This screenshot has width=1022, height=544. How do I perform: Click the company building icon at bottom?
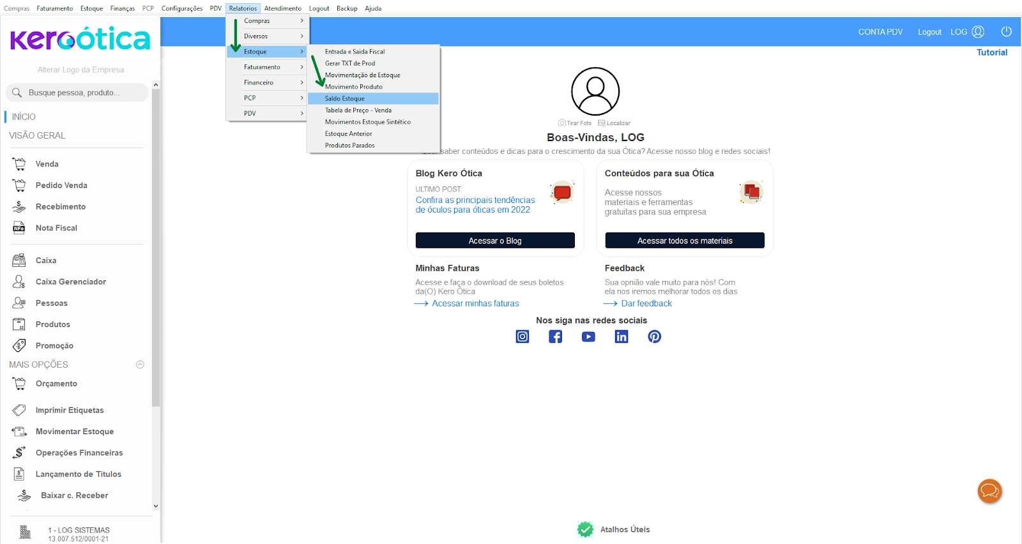click(x=25, y=532)
